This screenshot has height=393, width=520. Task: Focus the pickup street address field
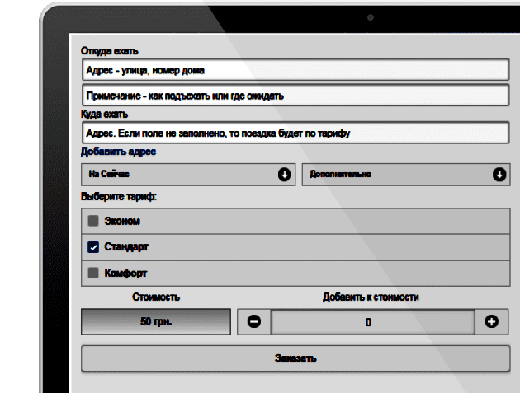[295, 70]
